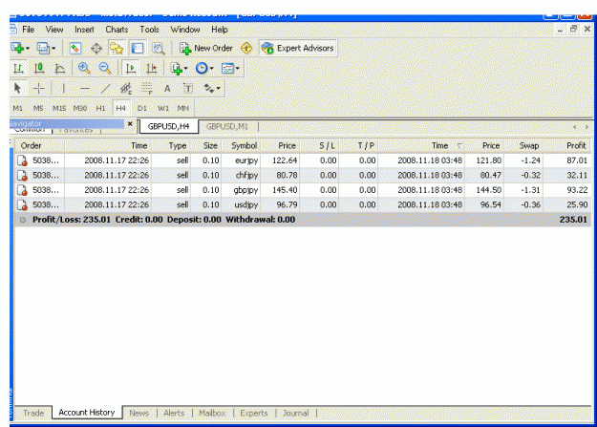Toggle the Navigator star-folder icon
This screenshot has width=597, height=427.
click(x=117, y=49)
